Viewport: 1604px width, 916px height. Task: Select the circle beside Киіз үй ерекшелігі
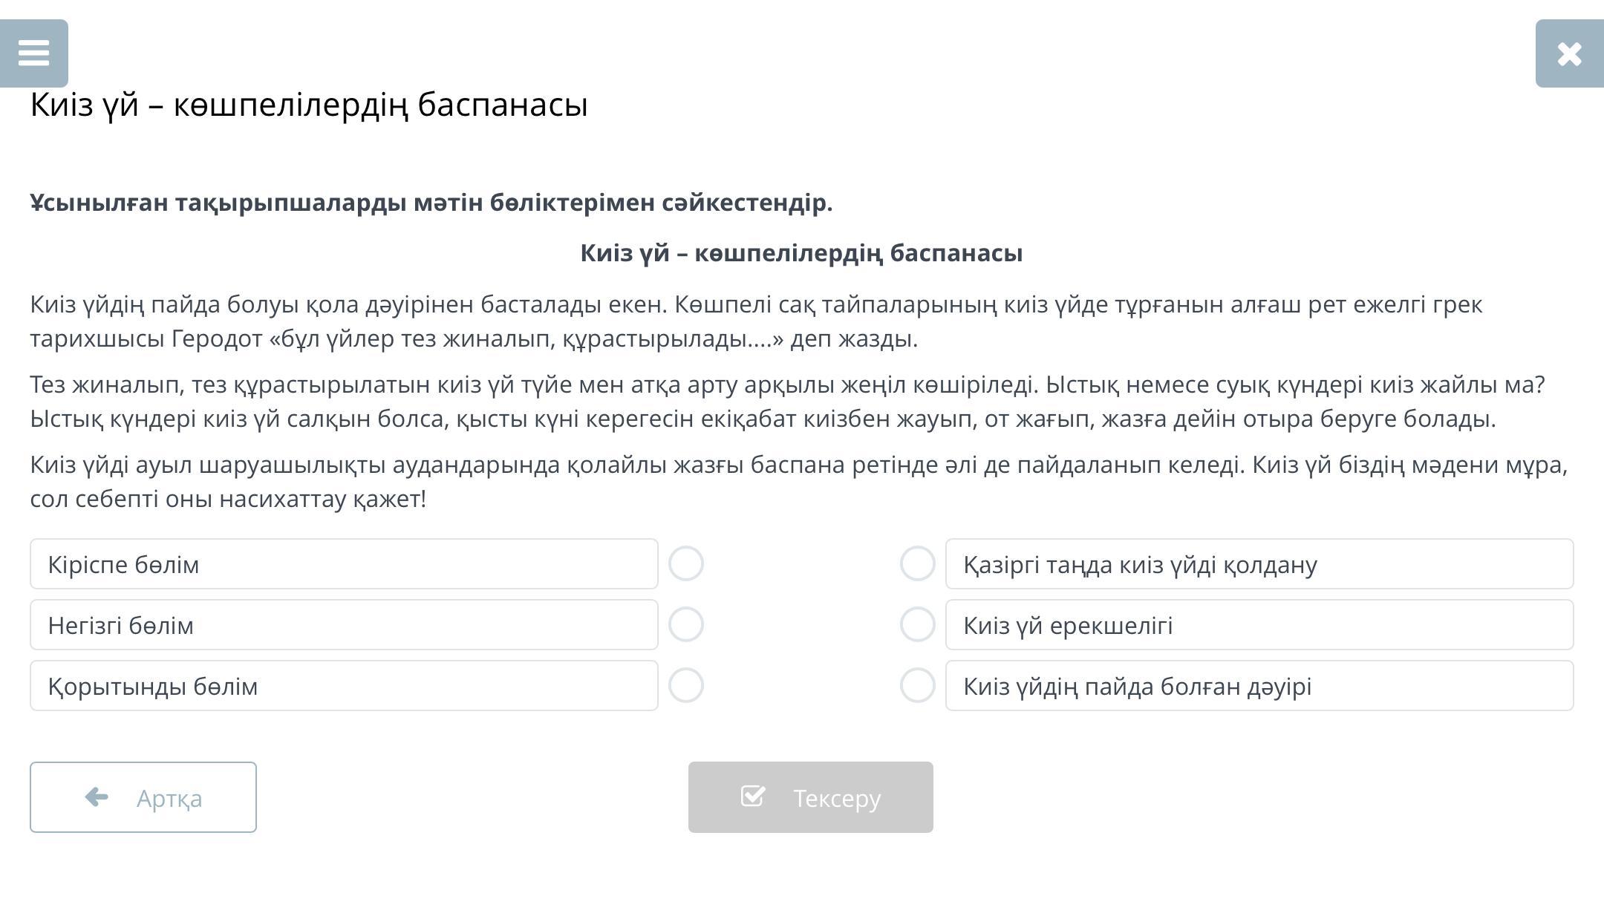[918, 625]
